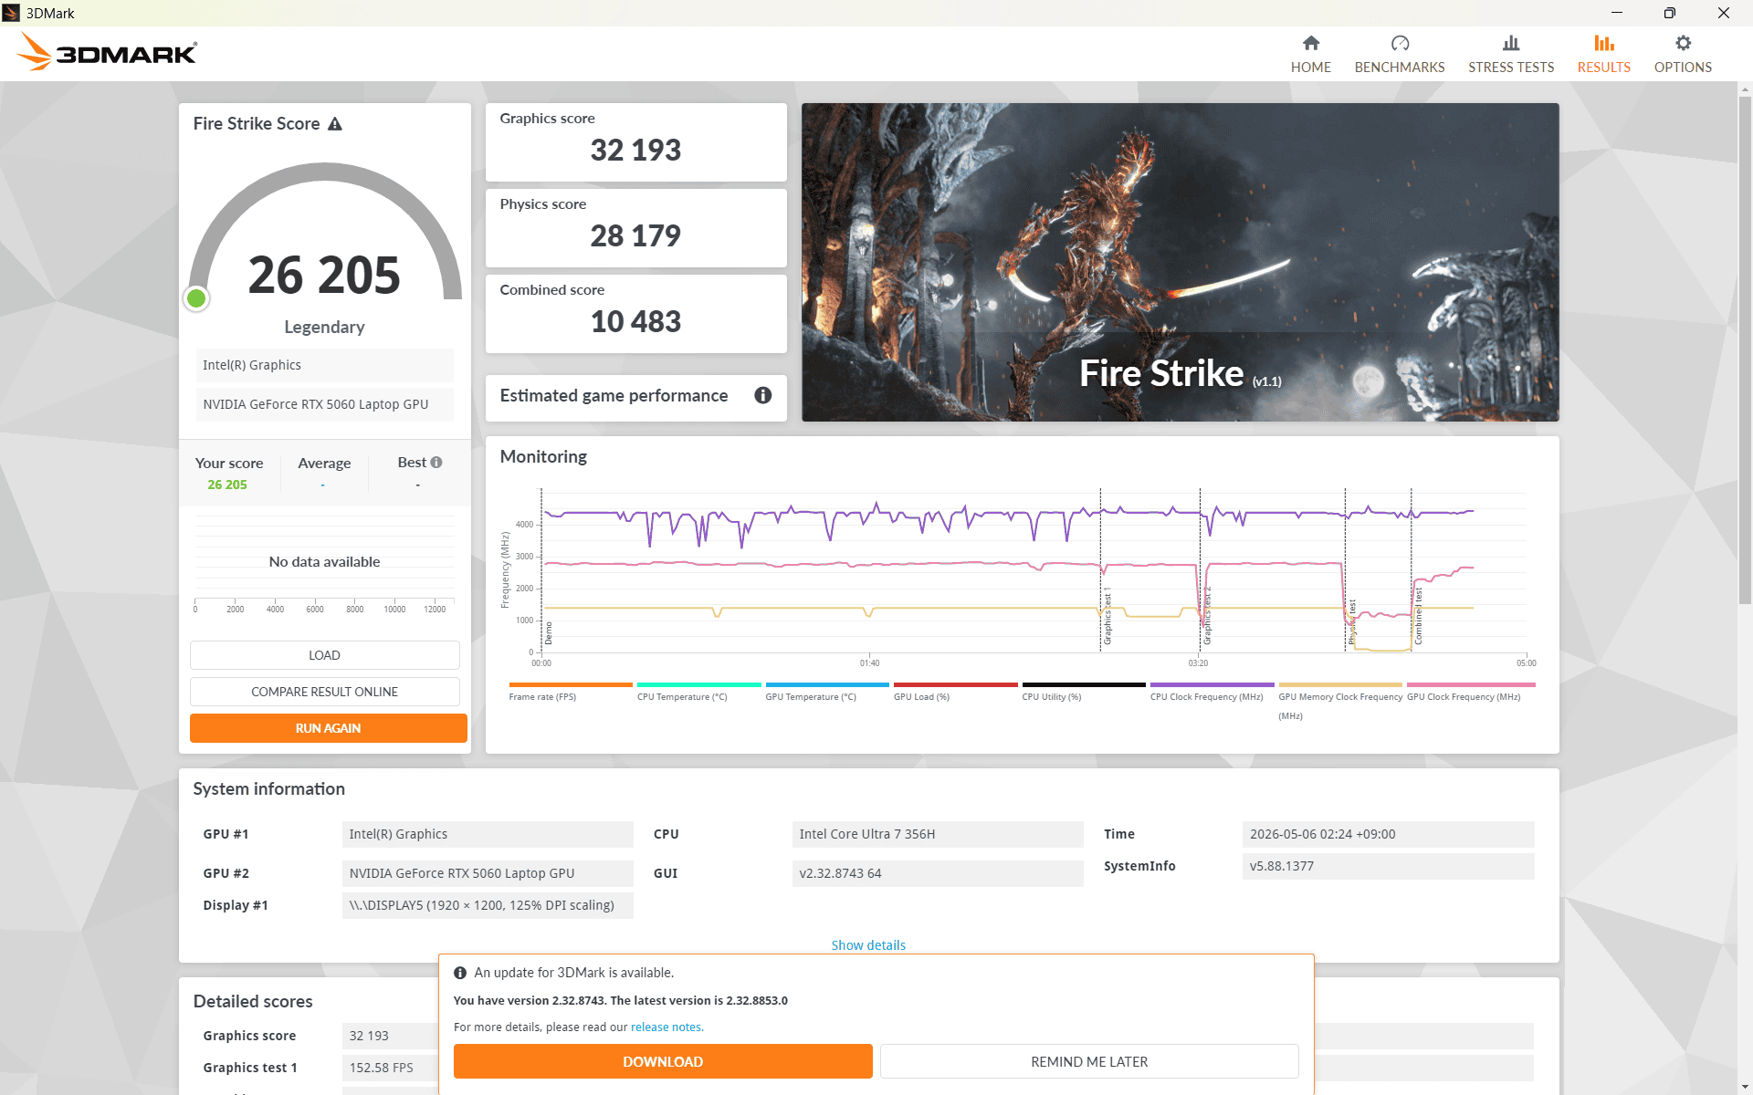Go to the OPTIONS tab
1753x1095 pixels.
(x=1683, y=55)
